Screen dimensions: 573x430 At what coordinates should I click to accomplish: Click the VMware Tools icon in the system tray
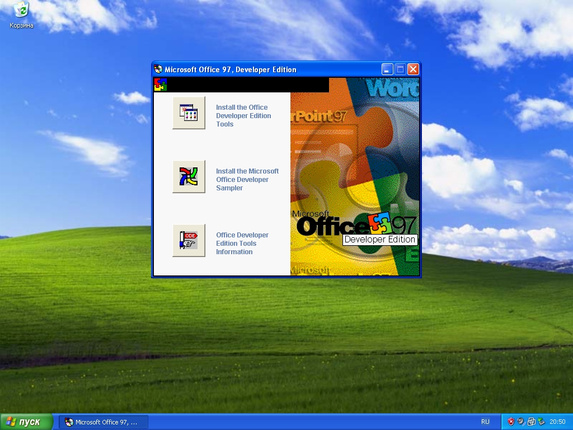pos(532,421)
